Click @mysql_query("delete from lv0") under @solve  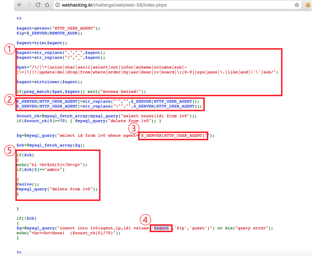pyautogui.click(x=57, y=189)
